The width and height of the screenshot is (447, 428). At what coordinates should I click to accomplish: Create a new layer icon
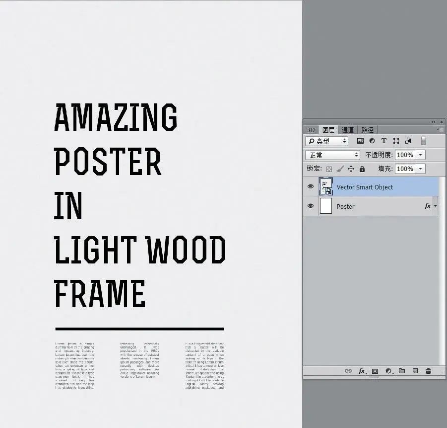coord(415,371)
